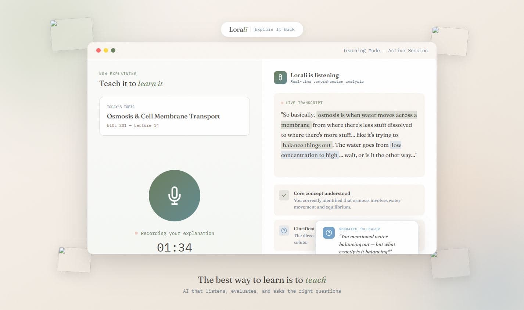The width and height of the screenshot is (524, 310).
Task: Select the Explain It Back label
Action: tap(274, 29)
